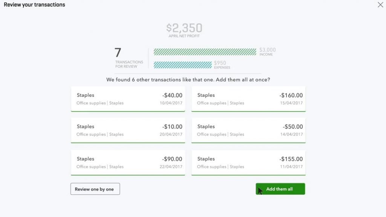386x217 pixels.
Task: Select the -$90.00 Staples transaction
Action: (x=128, y=162)
